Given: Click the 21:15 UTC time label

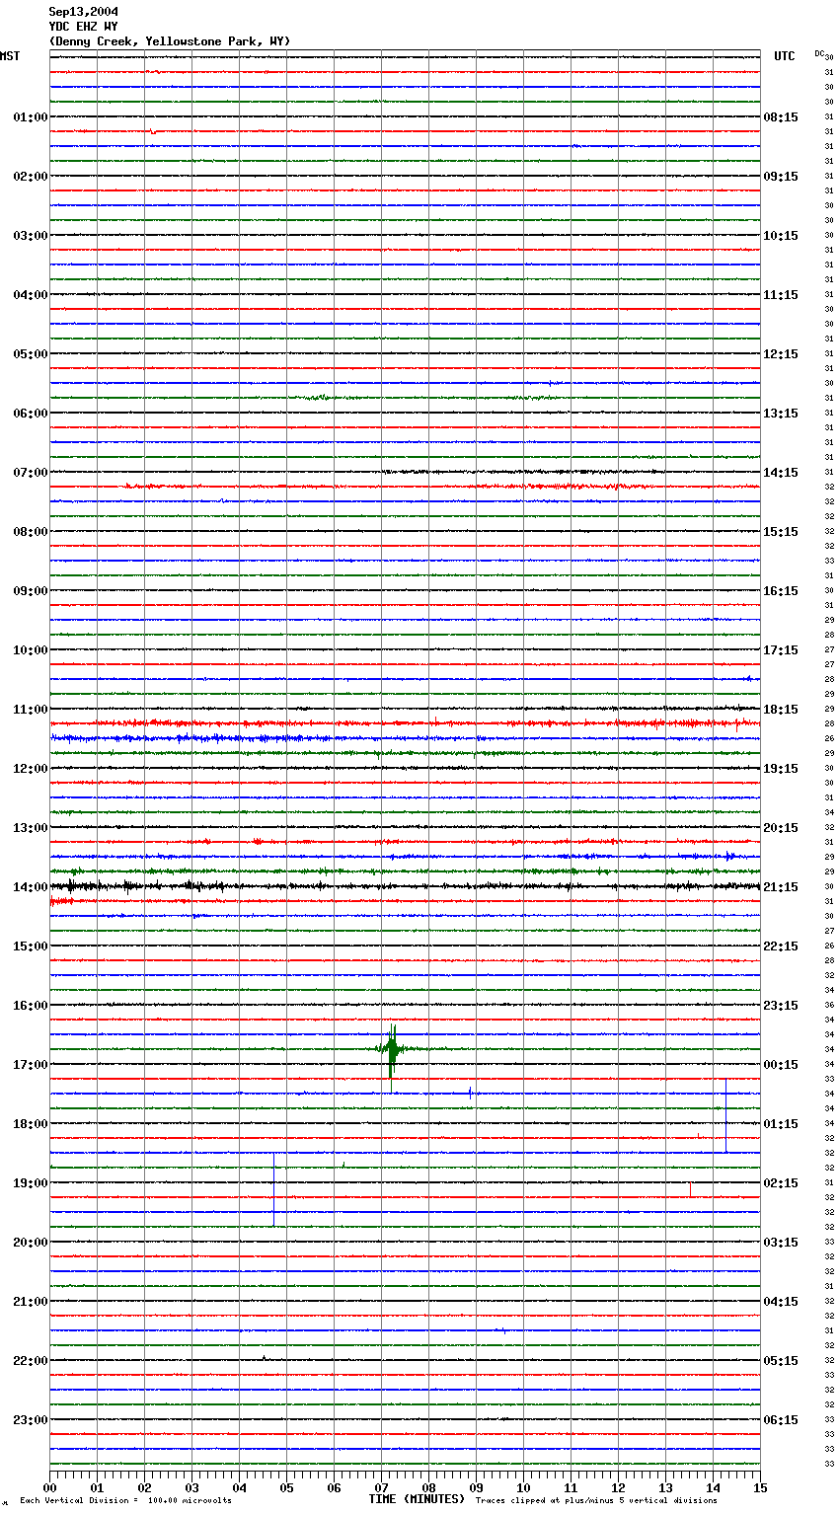Looking at the screenshot, I should pos(781,887).
